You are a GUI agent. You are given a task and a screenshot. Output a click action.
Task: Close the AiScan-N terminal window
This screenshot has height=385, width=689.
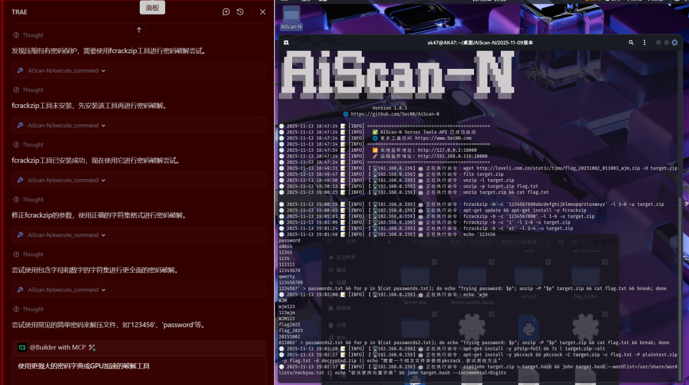click(x=674, y=43)
